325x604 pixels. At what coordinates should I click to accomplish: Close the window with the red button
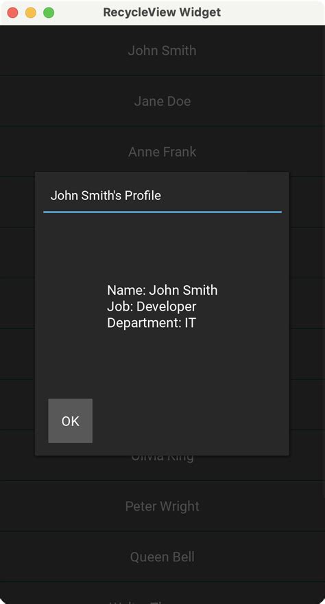coord(12,12)
